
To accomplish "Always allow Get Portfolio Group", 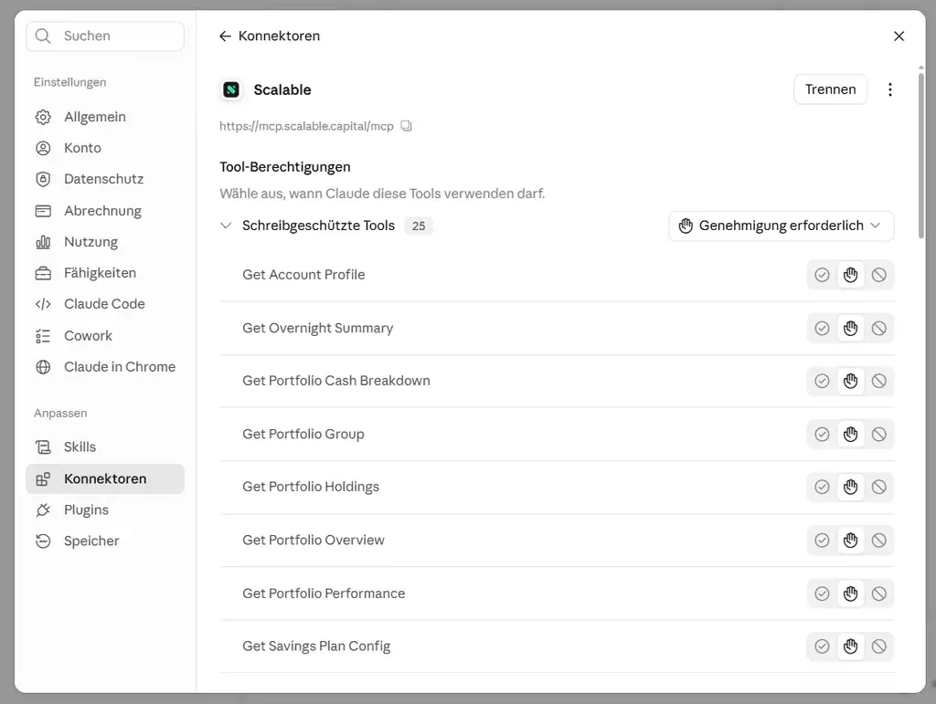I will [x=822, y=434].
